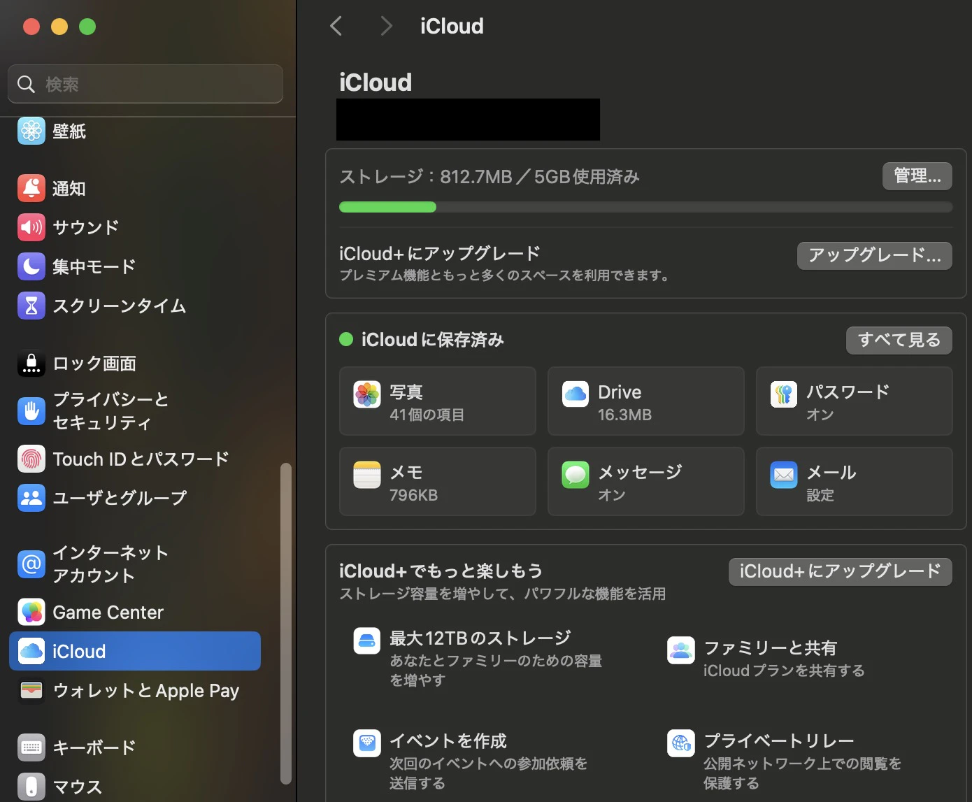This screenshot has height=802, width=972.
Task: Click the storage usage progress bar
Action: click(645, 207)
